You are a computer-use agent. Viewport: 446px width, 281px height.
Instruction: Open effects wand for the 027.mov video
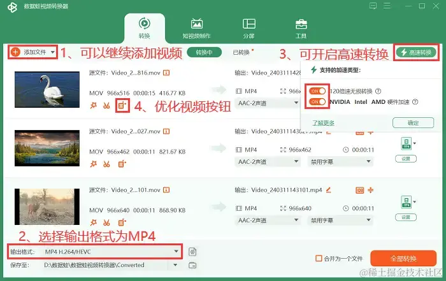coord(93,164)
